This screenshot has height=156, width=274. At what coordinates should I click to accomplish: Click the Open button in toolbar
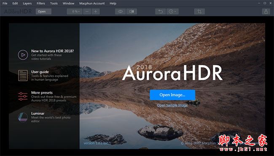pos(43,11)
